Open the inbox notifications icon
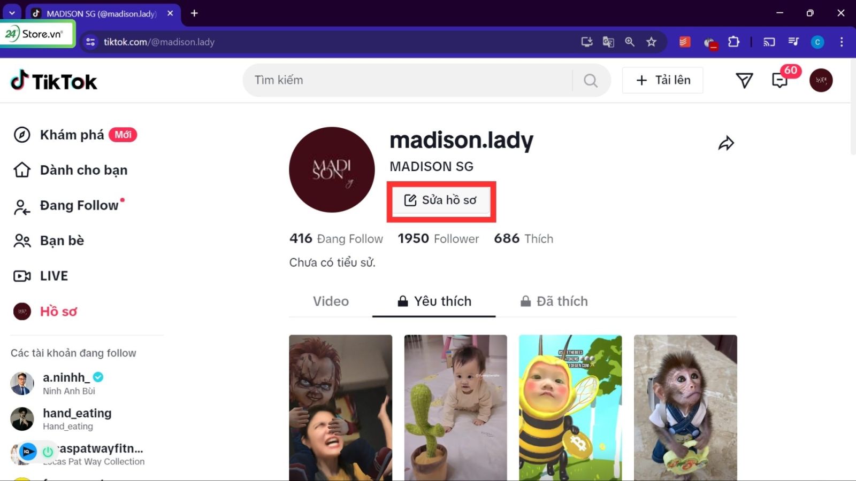This screenshot has width=856, height=481. pyautogui.click(x=780, y=80)
